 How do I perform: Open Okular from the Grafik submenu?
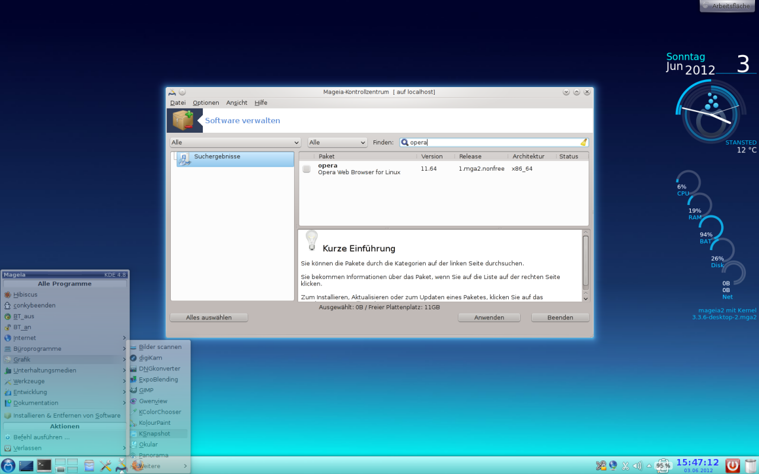pyautogui.click(x=159, y=444)
